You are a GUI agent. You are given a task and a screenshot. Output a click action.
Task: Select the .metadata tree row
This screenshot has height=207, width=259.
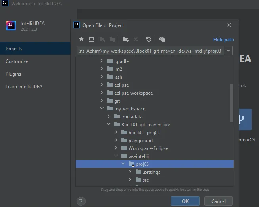[x=155, y=116]
